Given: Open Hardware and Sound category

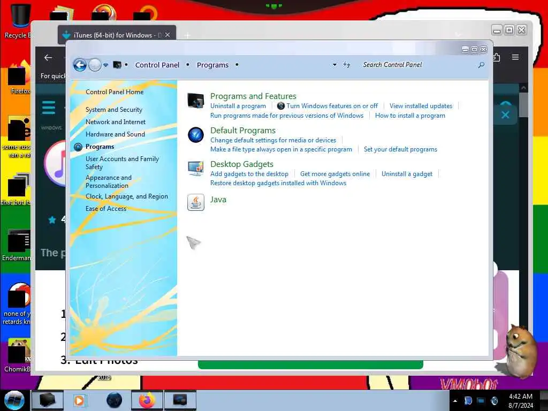Looking at the screenshot, I should tap(116, 134).
